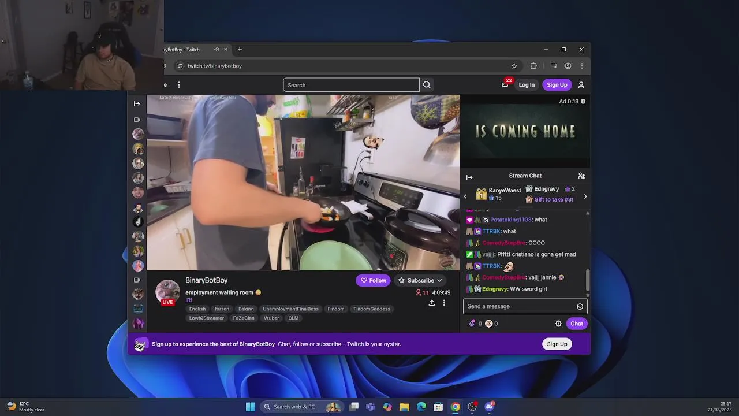Click ComedyStepBro on the 'OOOO' message
This screenshot has height=416, width=739.
click(503, 243)
